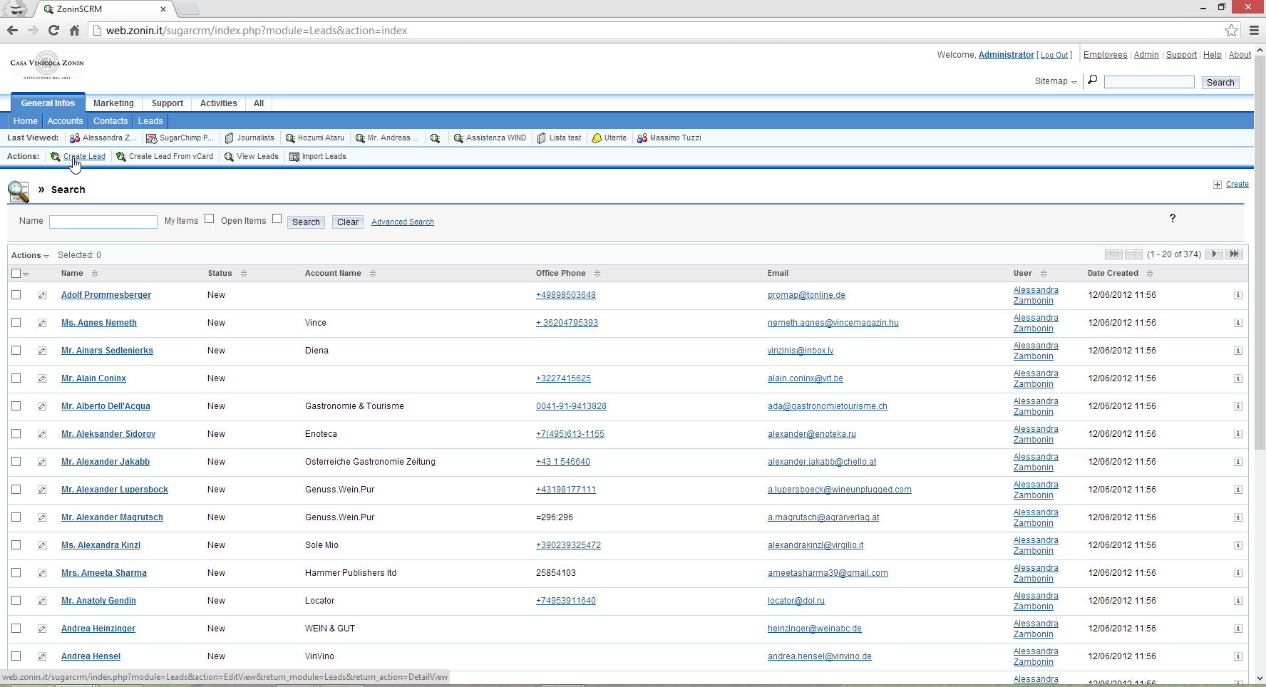
Task: Sort by the Name column arrows
Action: click(x=95, y=274)
